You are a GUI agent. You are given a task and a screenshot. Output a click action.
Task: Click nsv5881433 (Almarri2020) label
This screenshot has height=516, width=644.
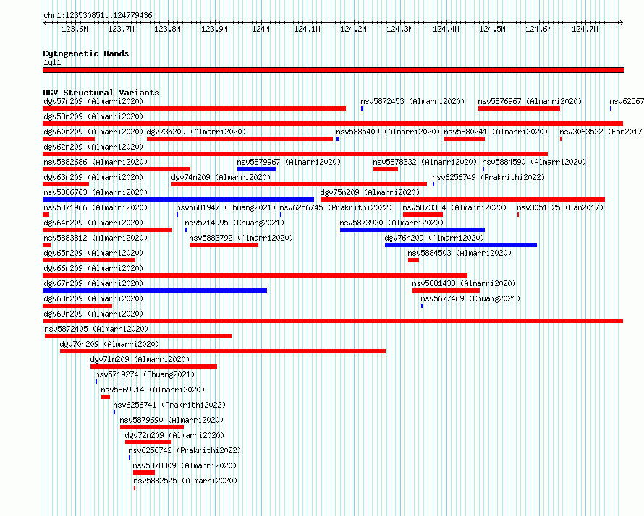pyautogui.click(x=464, y=283)
